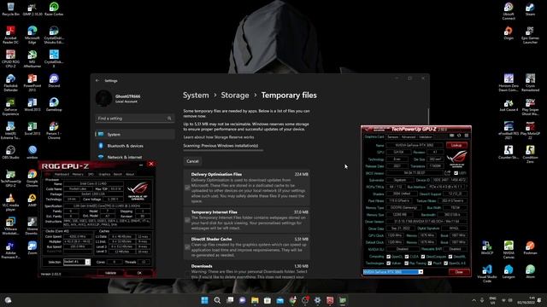The width and height of the screenshot is (547, 307).
Task: Launch Adobe Premiere Pro desktop icon
Action: click(x=10, y=250)
